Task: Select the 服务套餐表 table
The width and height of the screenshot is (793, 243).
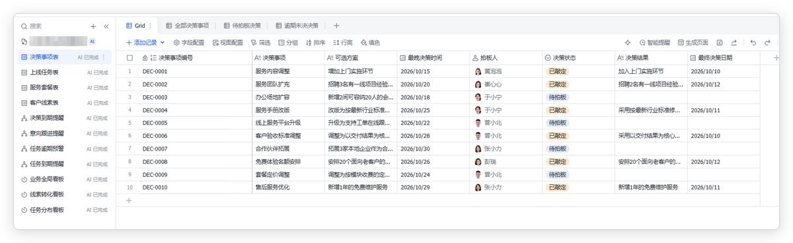Action: coord(64,87)
